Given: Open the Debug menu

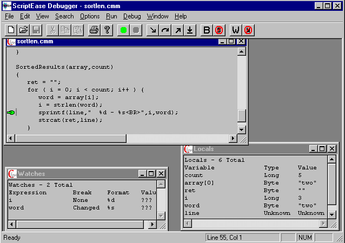Looking at the screenshot, I should click(x=132, y=16).
